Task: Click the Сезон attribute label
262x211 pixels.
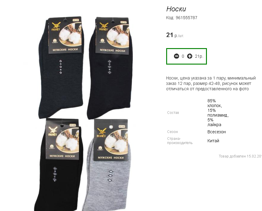Action: [x=172, y=132]
